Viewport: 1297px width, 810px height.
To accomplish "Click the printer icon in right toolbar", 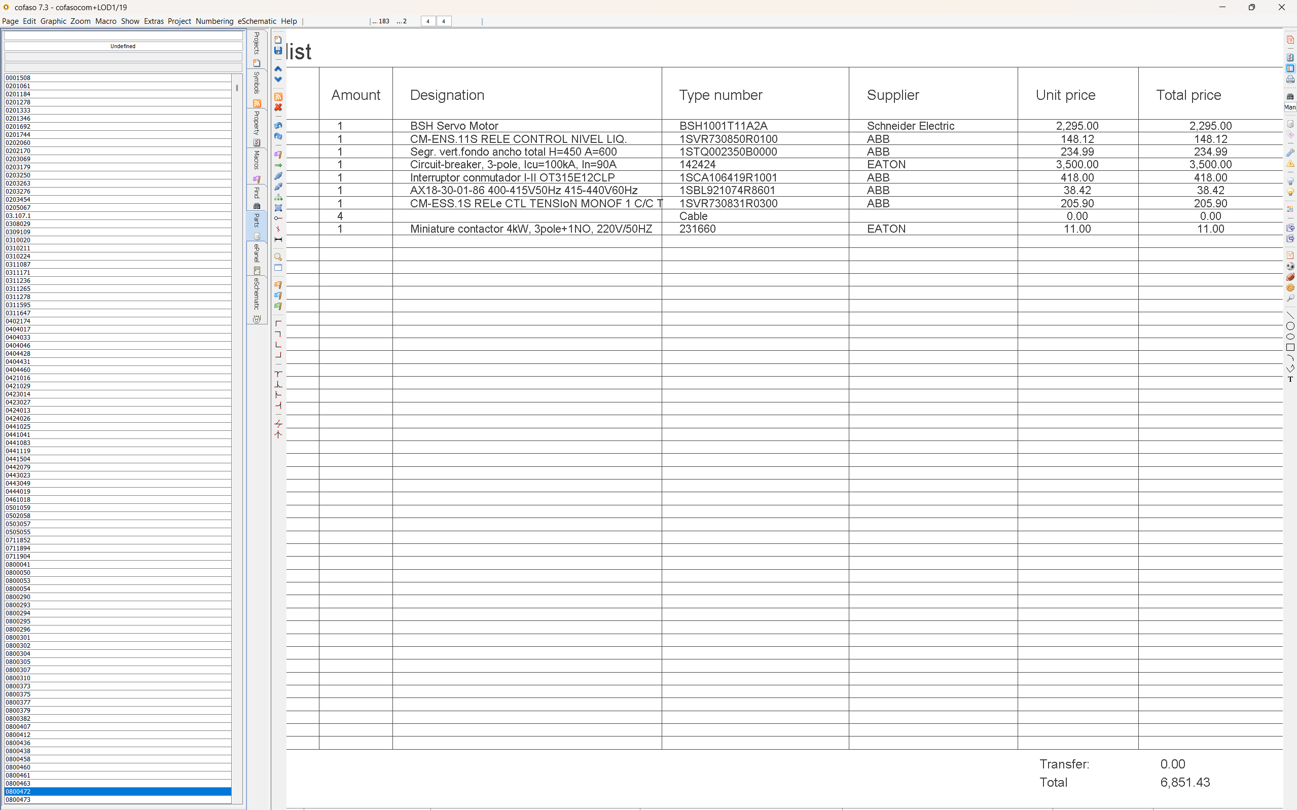I will 1290,79.
